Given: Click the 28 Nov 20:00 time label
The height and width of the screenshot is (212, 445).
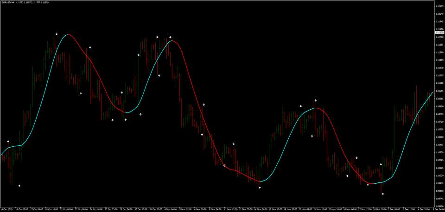Looking at the screenshot, I should tap(380, 209).
